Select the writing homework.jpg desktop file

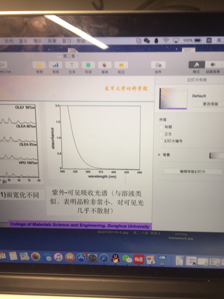click(181, 236)
